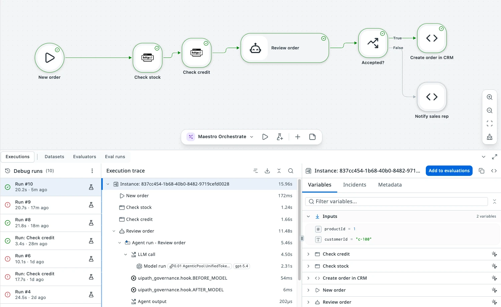Open the Metadata tab
Image resolution: width=501 pixels, height=307 pixels.
click(390, 185)
